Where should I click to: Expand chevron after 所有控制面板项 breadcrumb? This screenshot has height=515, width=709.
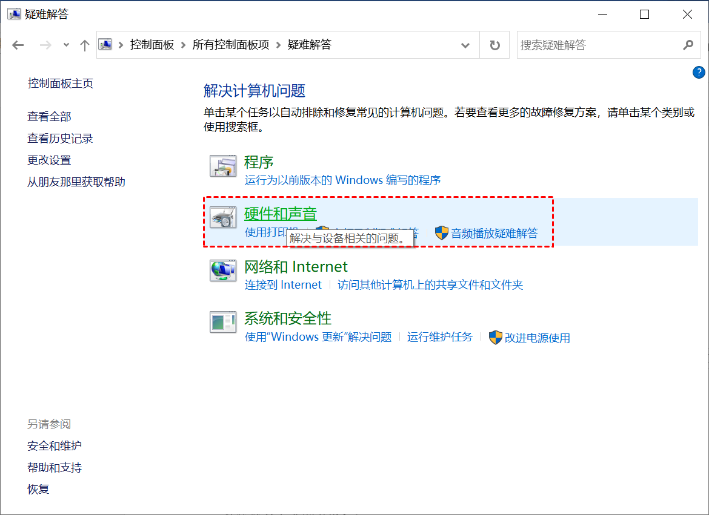coord(278,45)
